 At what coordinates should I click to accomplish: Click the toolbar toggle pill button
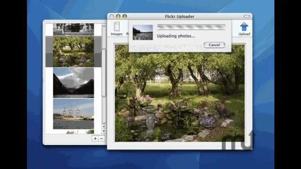point(247,16)
